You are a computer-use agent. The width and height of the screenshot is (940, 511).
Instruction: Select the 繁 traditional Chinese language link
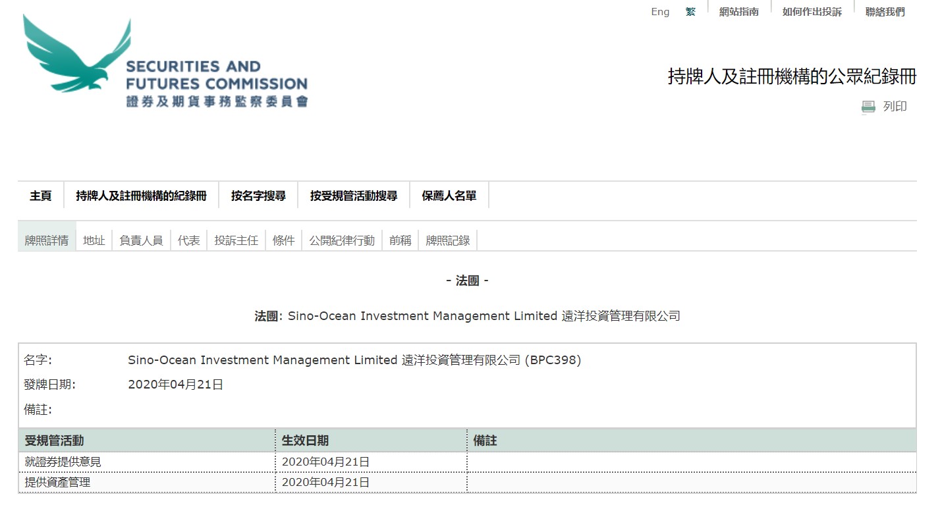tap(690, 12)
